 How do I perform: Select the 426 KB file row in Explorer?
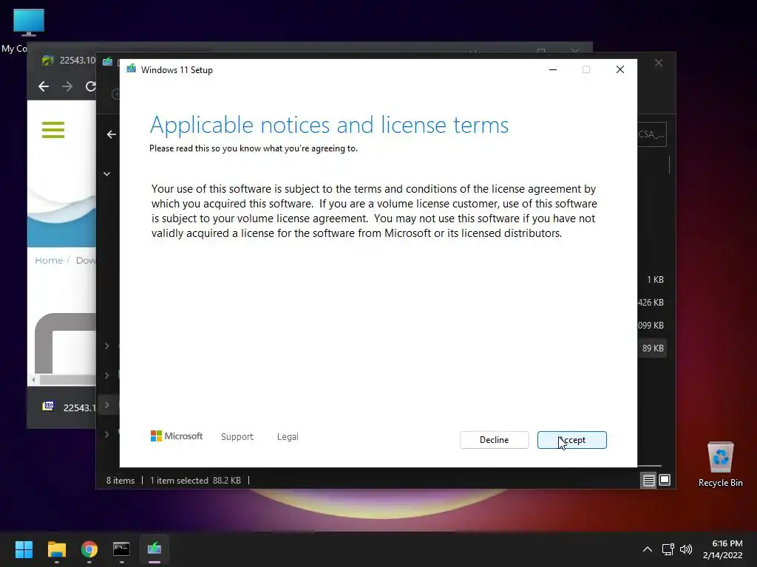652,302
